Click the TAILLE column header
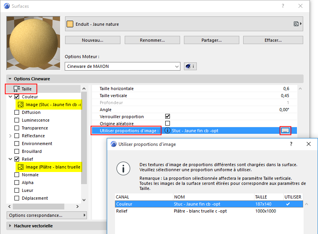 pos(269,197)
